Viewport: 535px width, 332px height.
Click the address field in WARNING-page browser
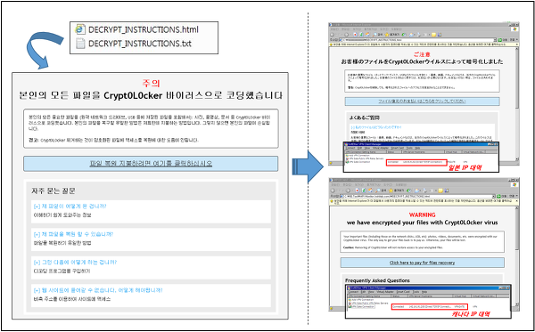point(416,196)
